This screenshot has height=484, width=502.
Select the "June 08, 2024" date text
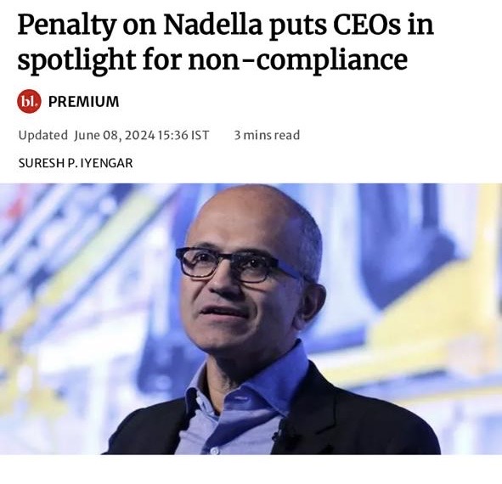[x=115, y=135]
